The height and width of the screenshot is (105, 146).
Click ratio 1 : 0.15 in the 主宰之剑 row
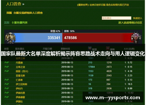pyautogui.click(x=128, y=67)
